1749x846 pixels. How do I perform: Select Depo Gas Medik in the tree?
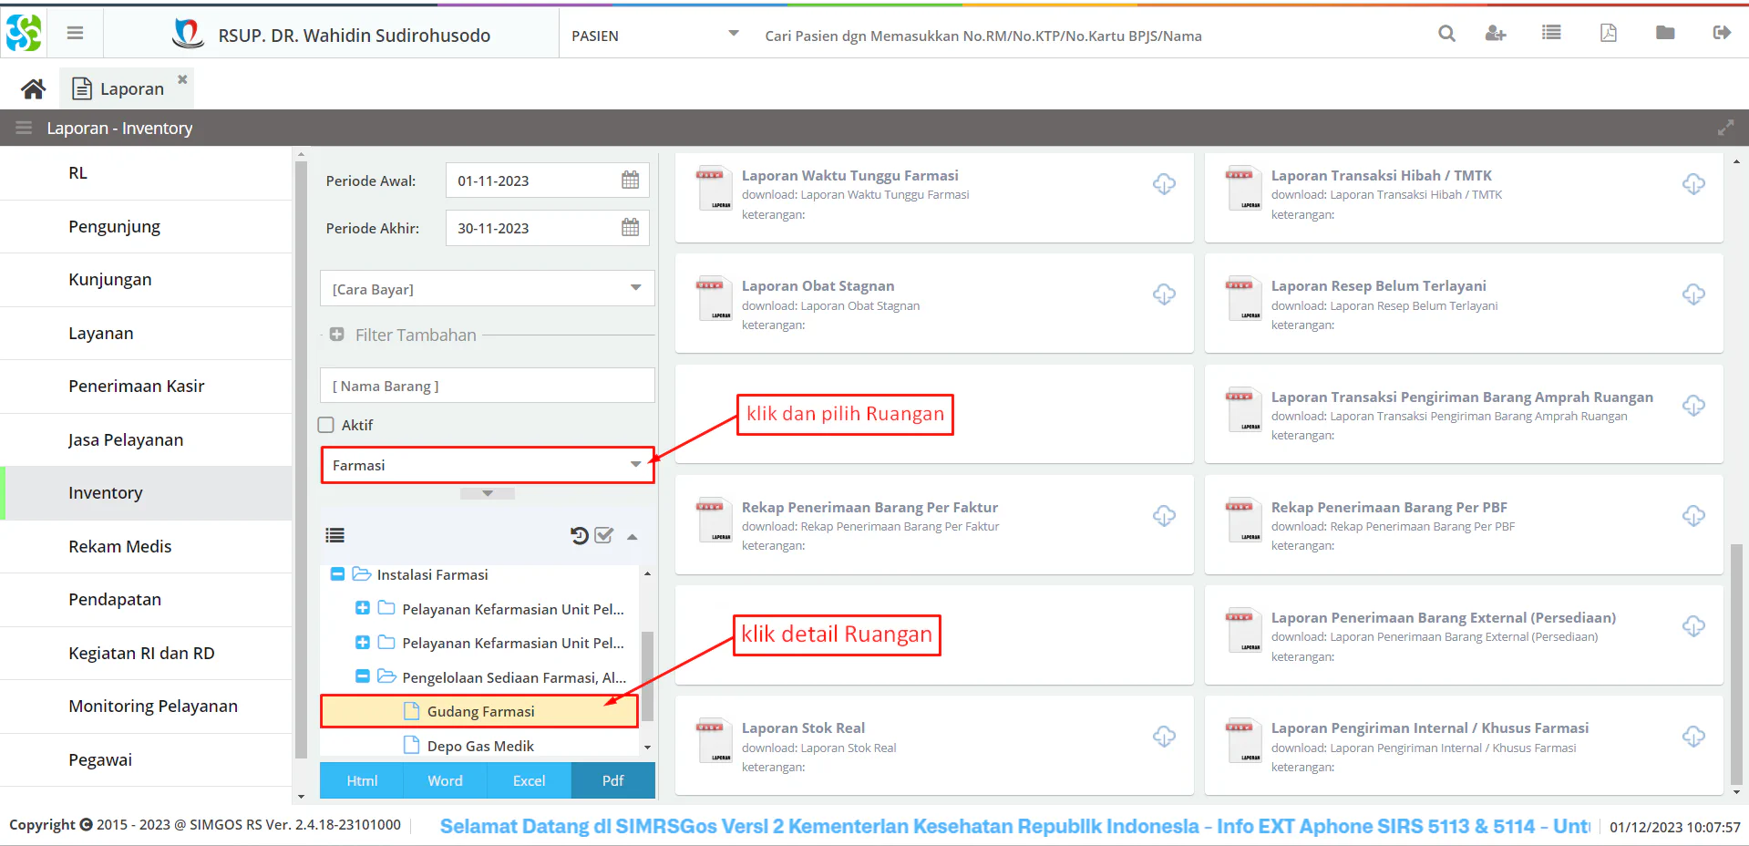tap(479, 746)
